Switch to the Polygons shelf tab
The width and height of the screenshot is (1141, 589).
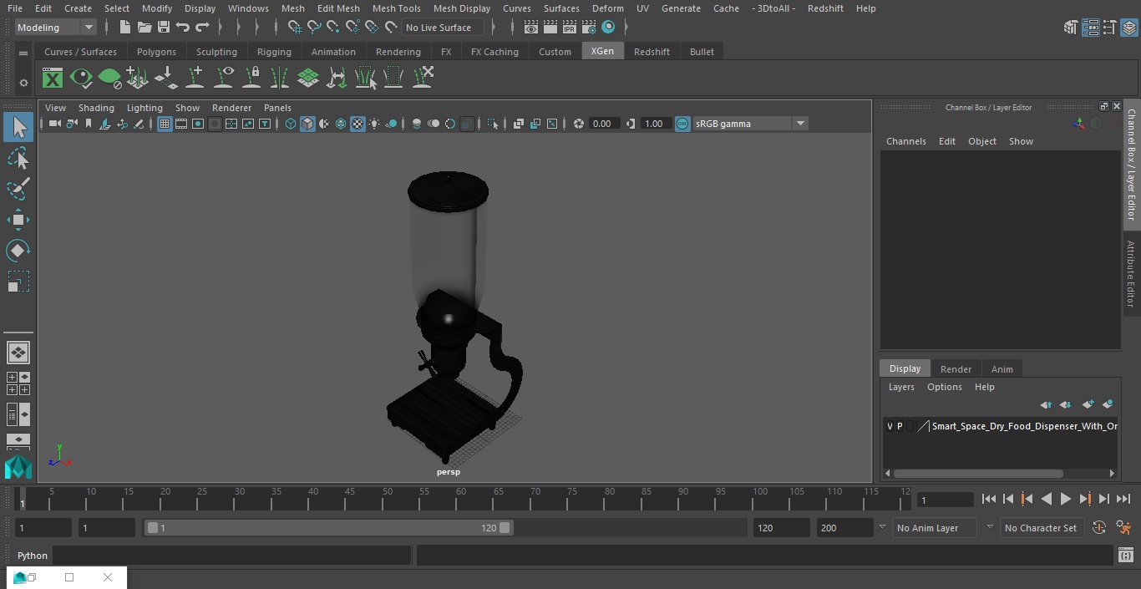point(156,52)
